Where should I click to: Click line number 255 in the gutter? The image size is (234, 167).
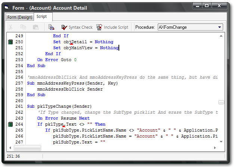(19, 72)
